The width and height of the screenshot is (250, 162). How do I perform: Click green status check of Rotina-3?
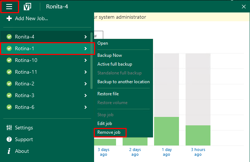pyautogui.click(x=9, y=95)
